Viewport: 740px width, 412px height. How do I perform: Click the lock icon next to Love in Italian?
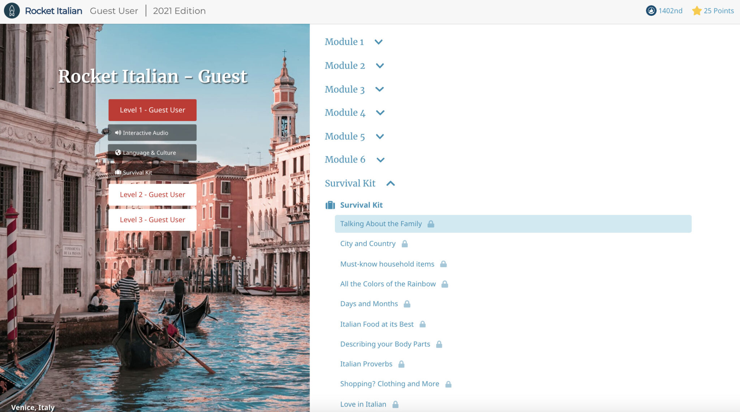pos(395,404)
